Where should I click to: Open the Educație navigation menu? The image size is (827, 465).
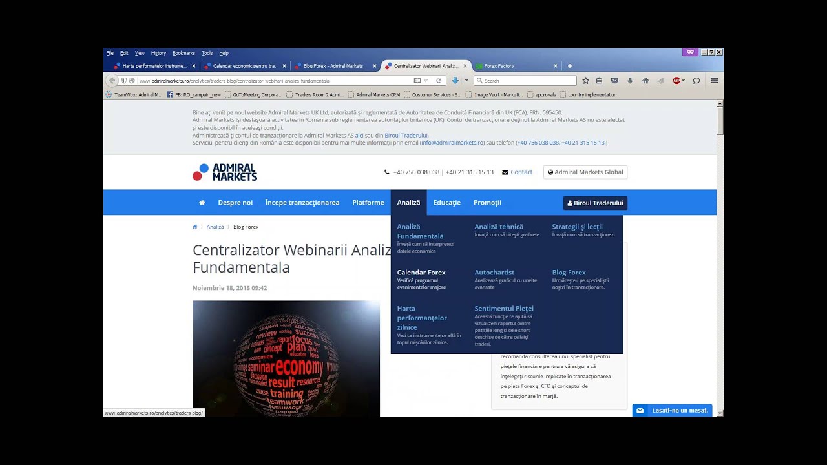click(447, 203)
